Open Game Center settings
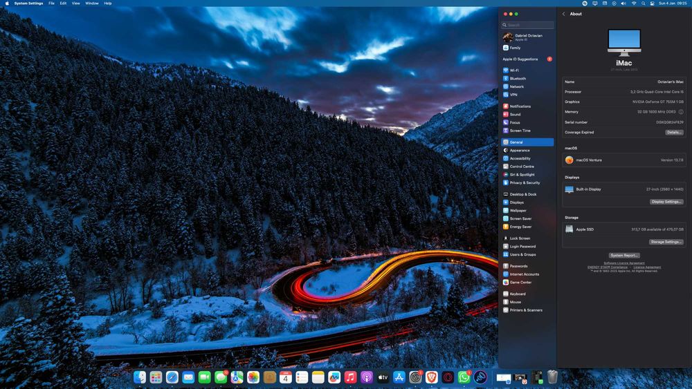 click(527, 283)
